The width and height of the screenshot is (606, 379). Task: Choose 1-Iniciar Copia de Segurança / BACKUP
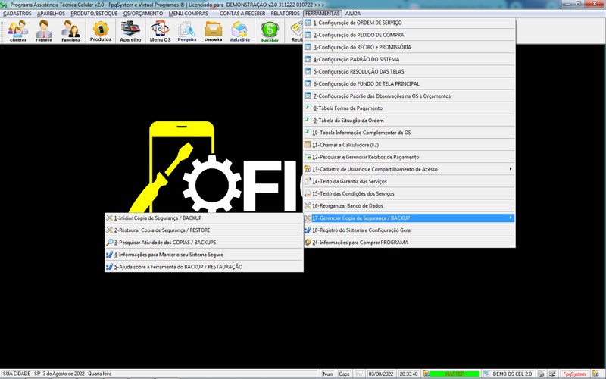coord(204,218)
